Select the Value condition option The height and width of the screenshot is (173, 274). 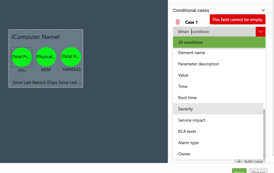pos(183,75)
